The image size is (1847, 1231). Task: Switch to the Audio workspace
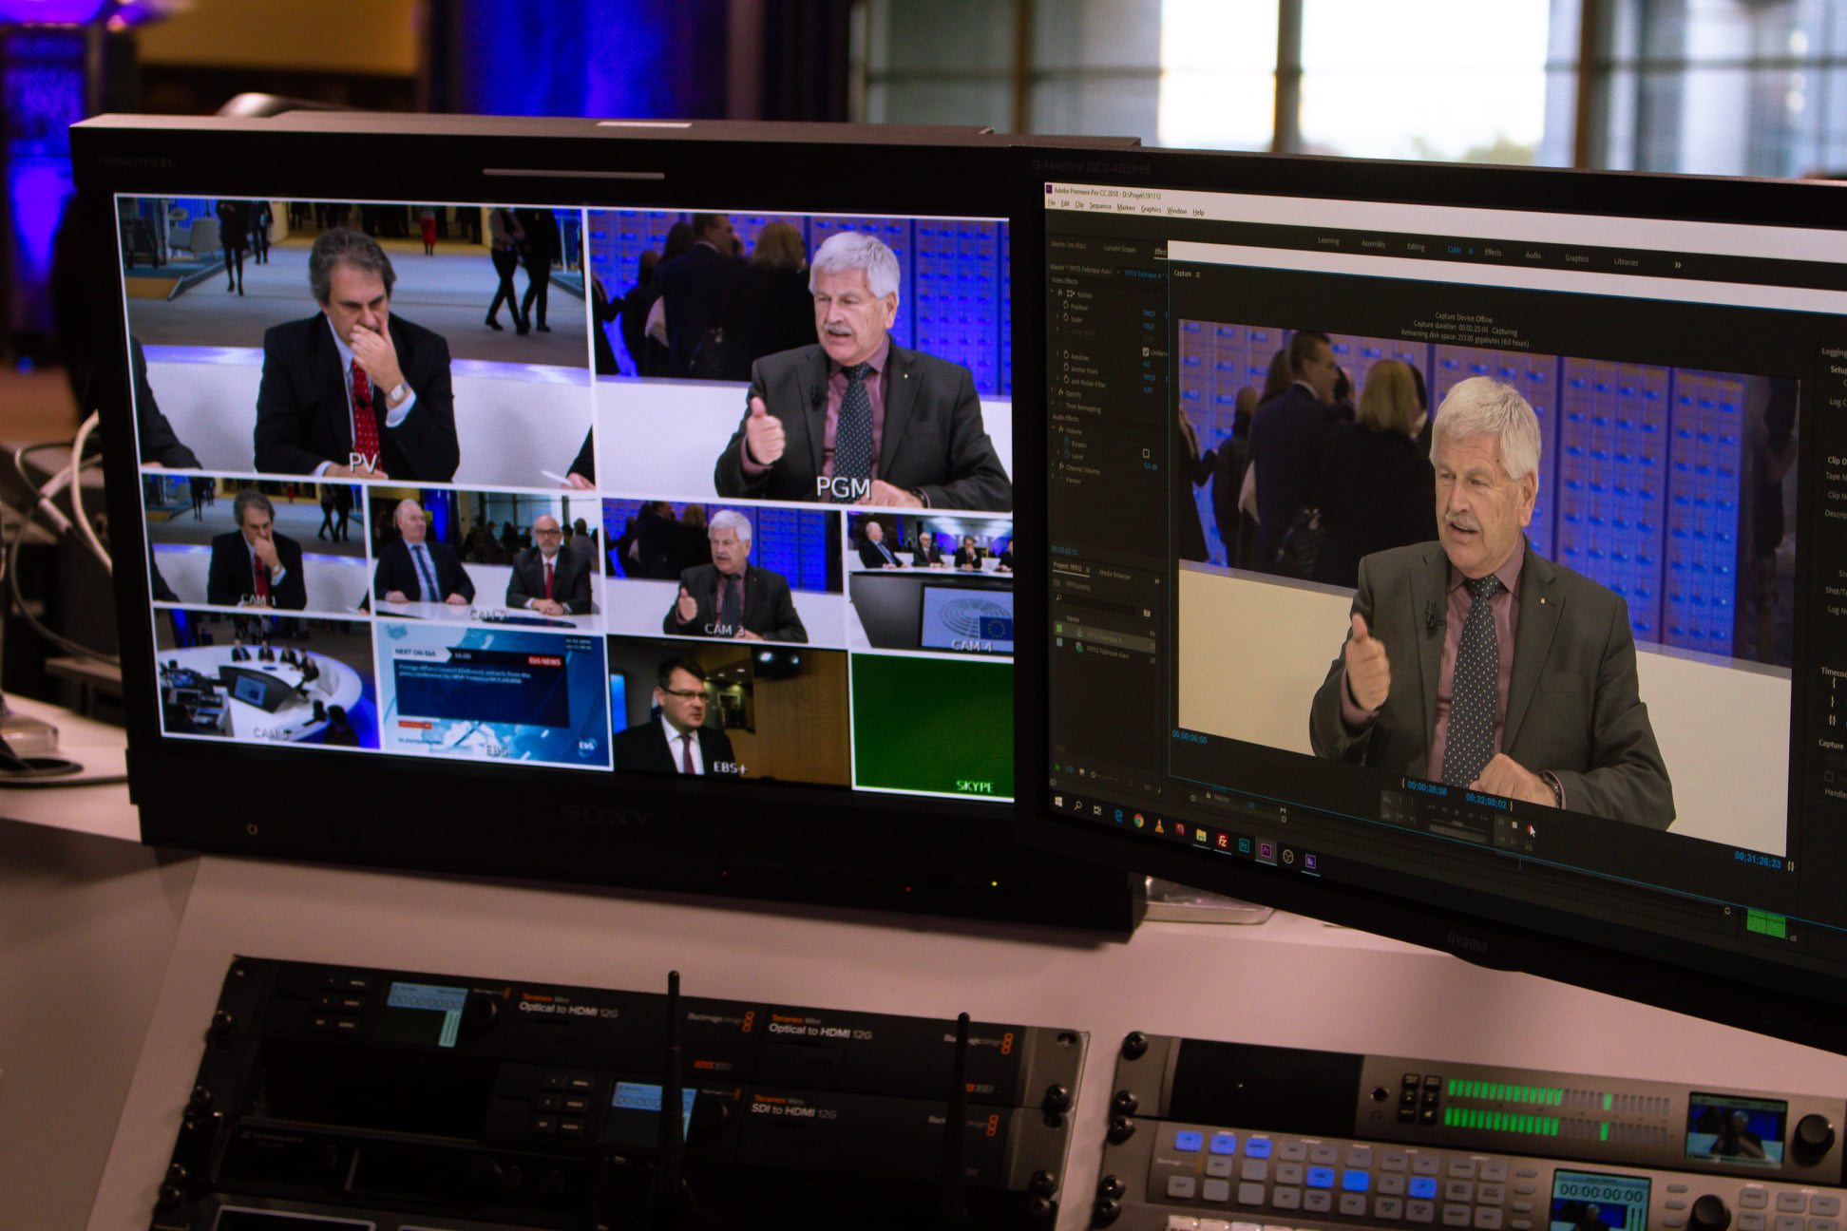(1533, 256)
